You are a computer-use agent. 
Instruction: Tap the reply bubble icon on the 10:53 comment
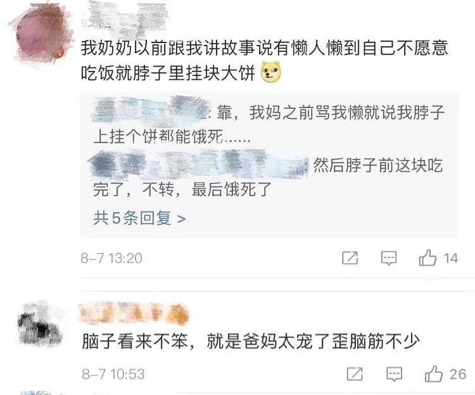[394, 374]
